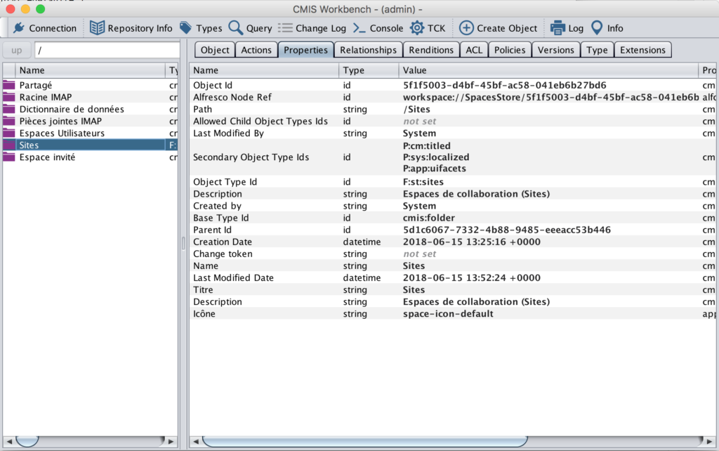Click the space-icon-default value
719x451 pixels.
point(448,314)
